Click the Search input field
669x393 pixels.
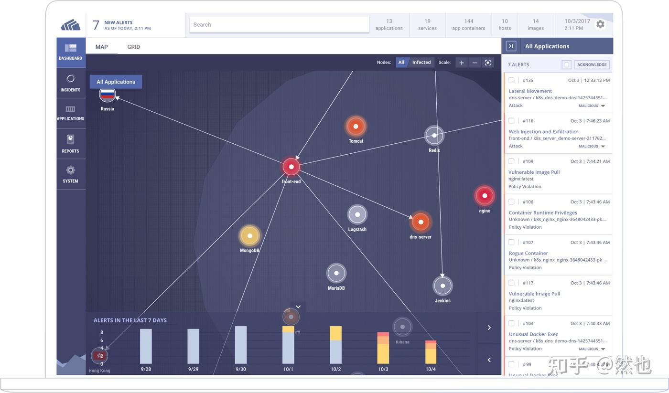[280, 25]
